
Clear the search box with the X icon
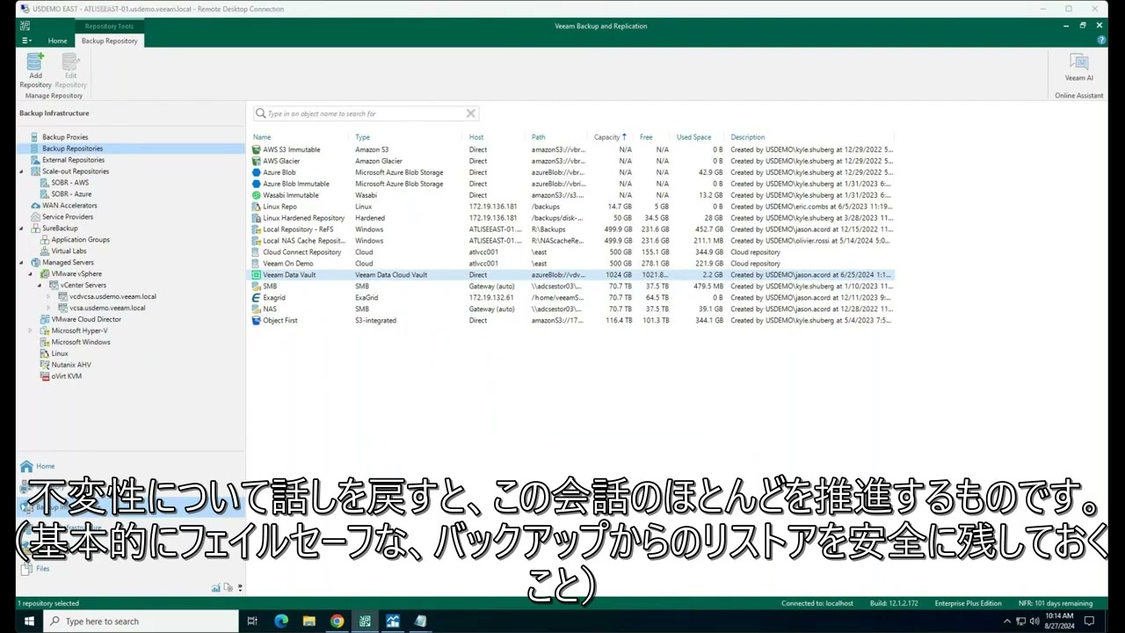point(470,113)
